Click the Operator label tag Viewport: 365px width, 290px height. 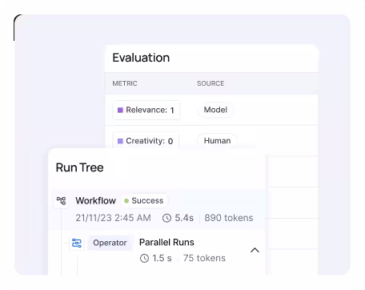110,243
